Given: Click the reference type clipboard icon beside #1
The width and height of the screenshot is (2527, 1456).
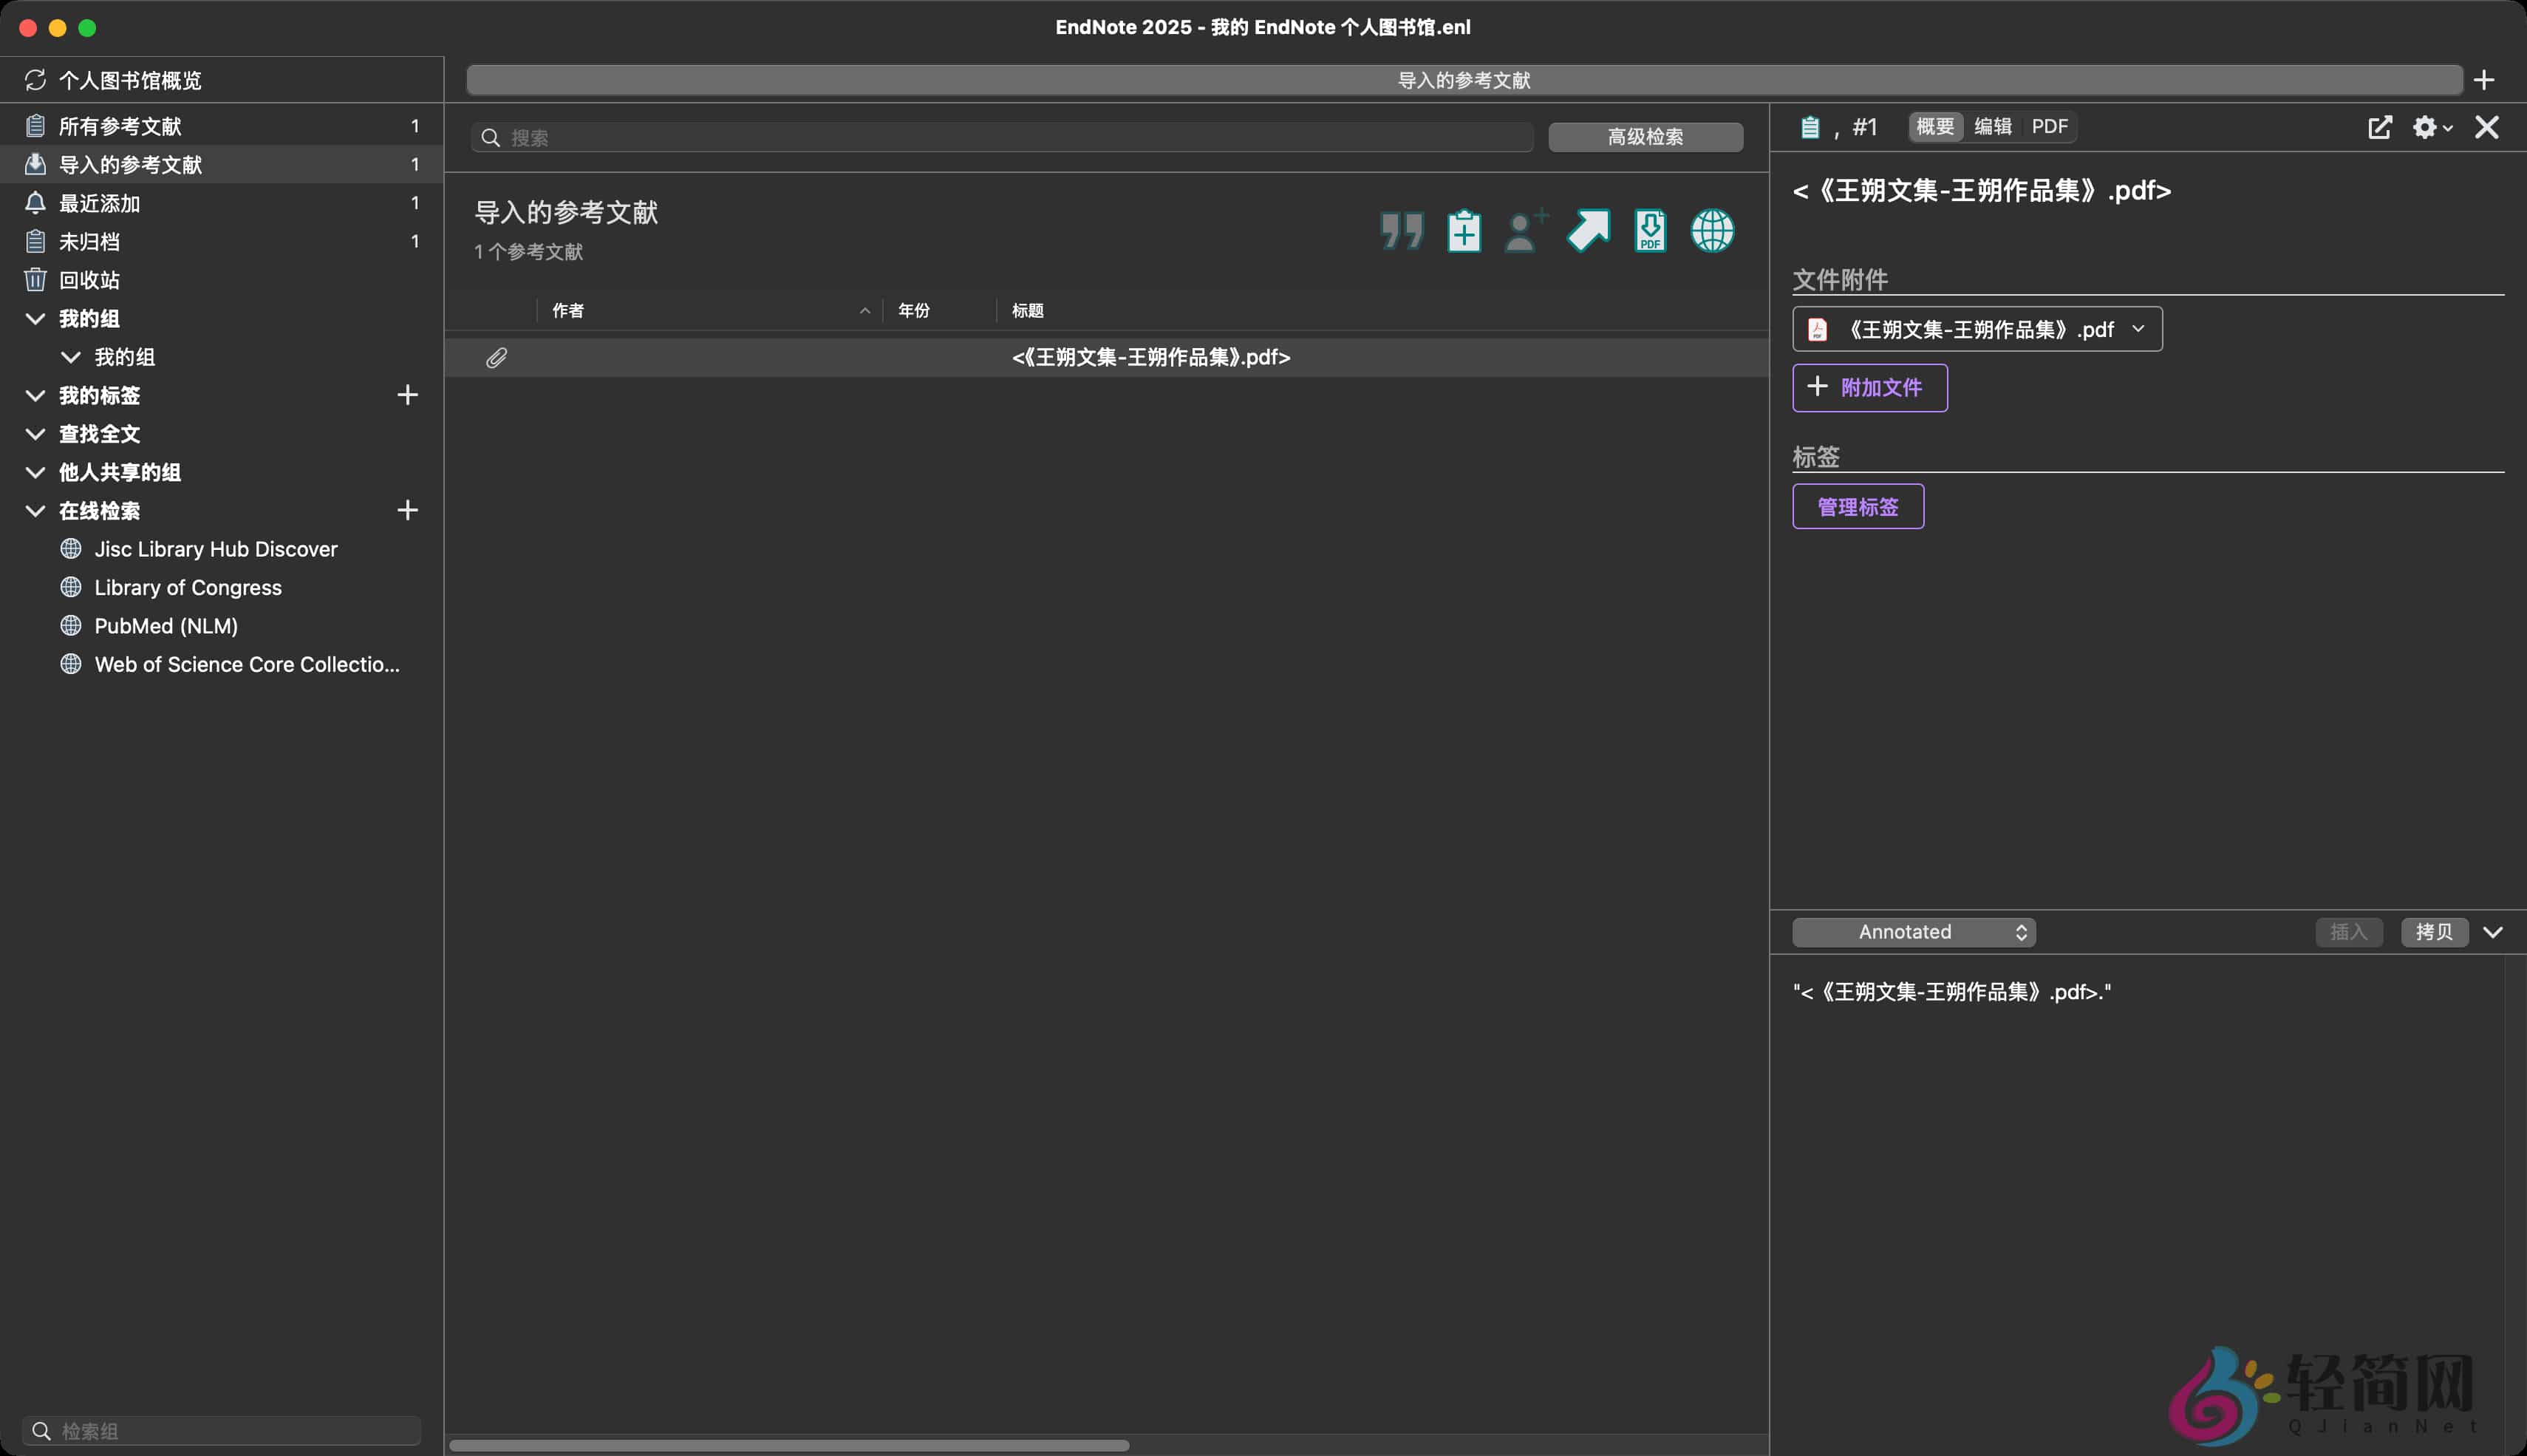Looking at the screenshot, I should (1810, 127).
